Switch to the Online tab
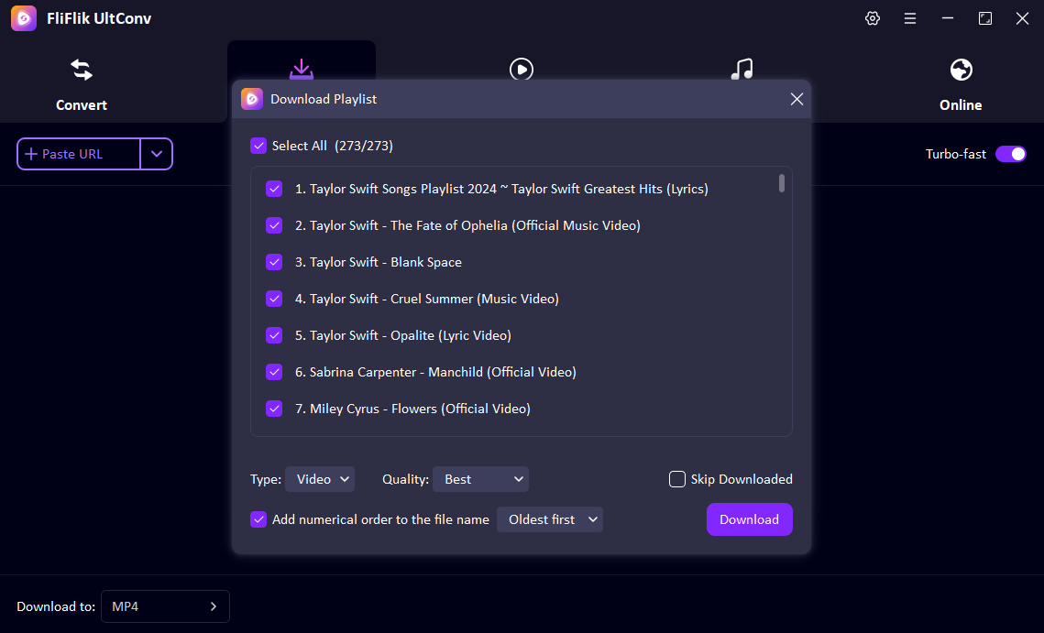The height and width of the screenshot is (633, 1044). 961,85
